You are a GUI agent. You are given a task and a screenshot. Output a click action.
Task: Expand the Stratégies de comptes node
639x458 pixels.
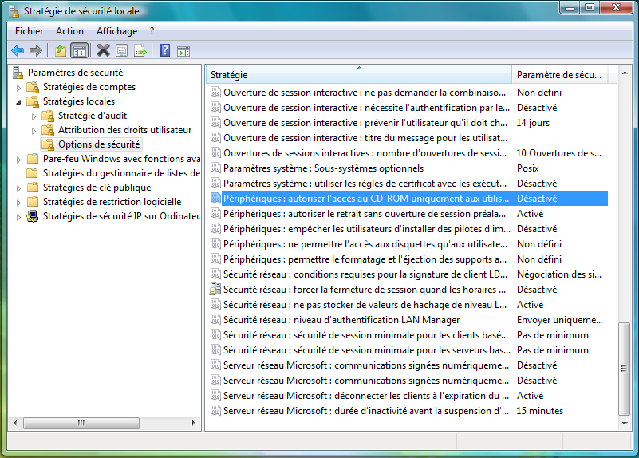[x=18, y=88]
